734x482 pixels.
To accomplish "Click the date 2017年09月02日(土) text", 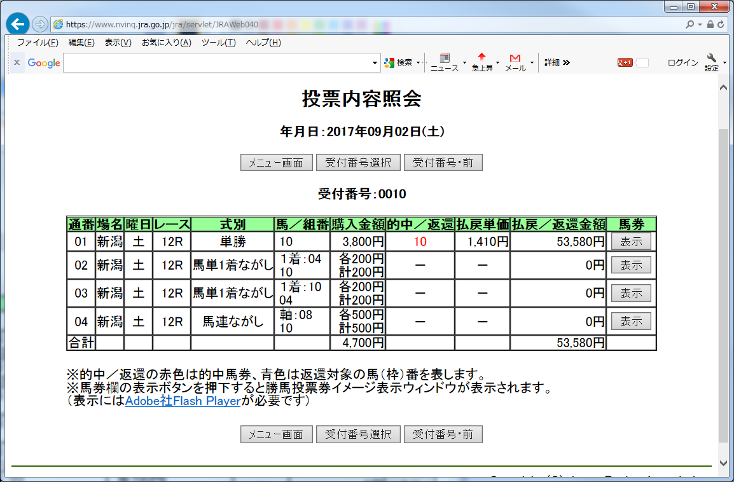I will point(385,132).
